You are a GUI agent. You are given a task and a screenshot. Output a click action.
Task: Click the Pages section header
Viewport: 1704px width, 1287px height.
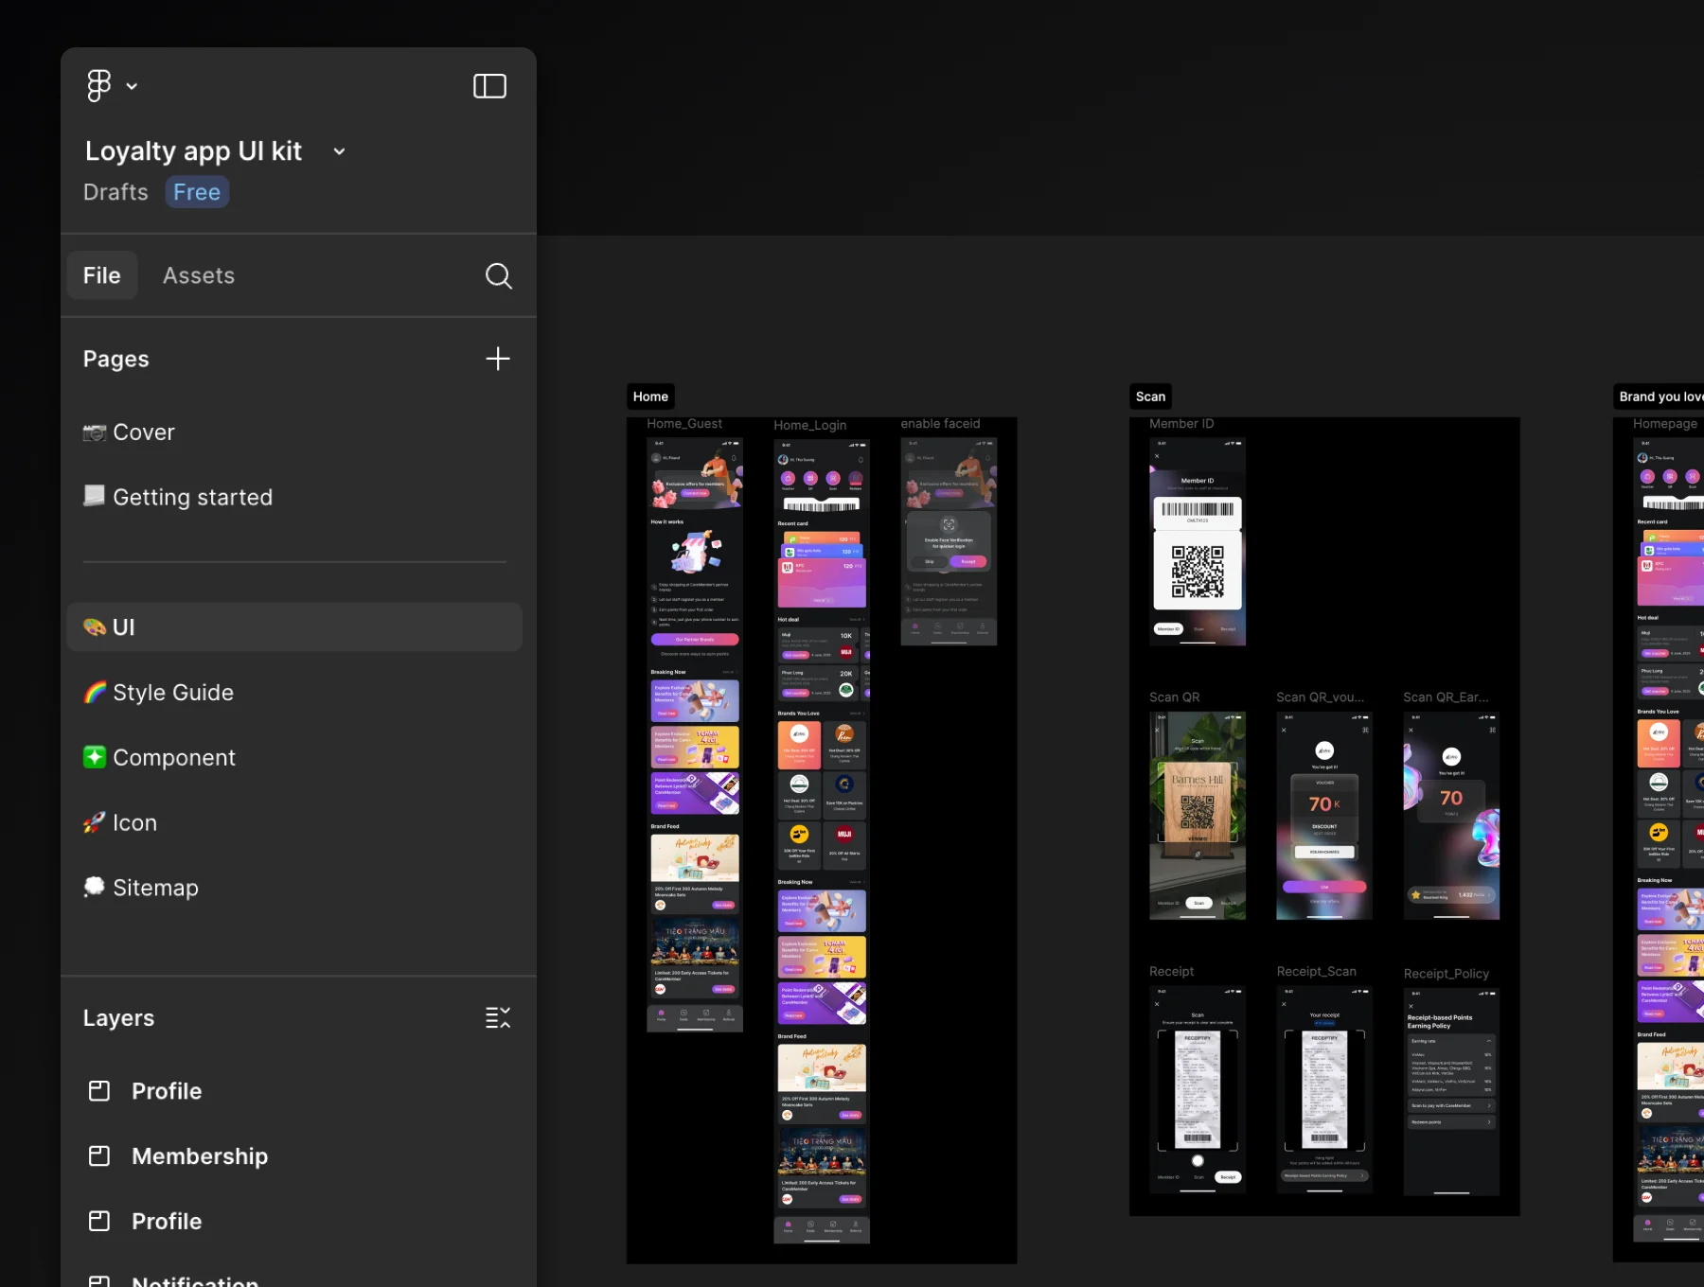pos(116,359)
